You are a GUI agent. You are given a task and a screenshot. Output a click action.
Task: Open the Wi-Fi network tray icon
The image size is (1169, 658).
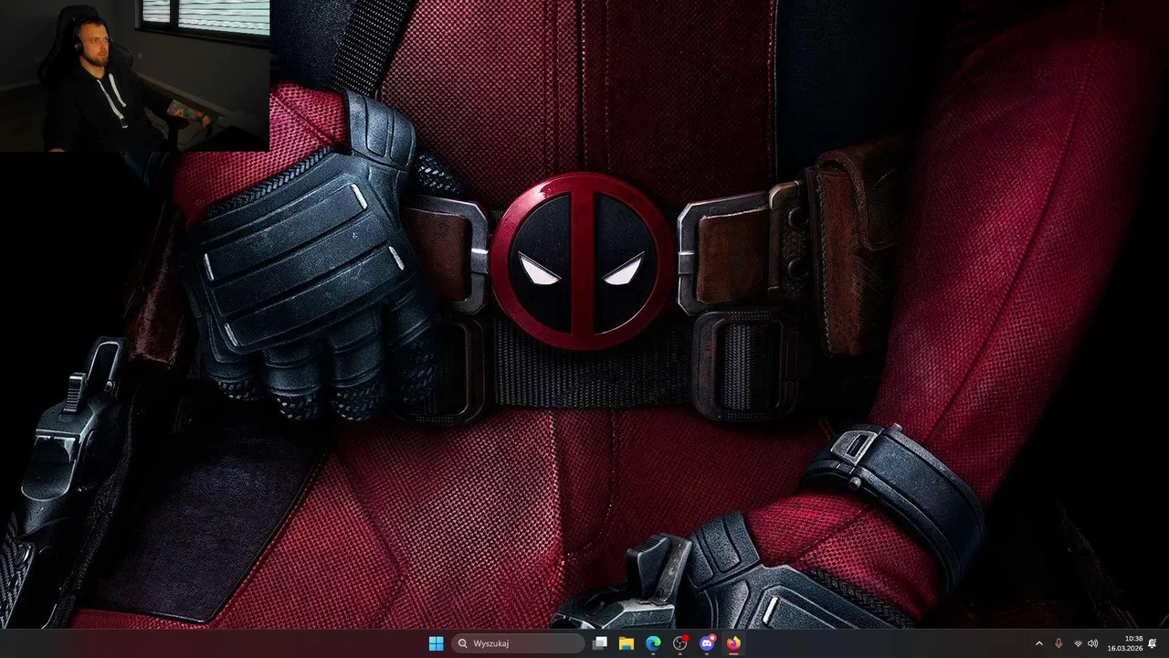(x=1078, y=643)
